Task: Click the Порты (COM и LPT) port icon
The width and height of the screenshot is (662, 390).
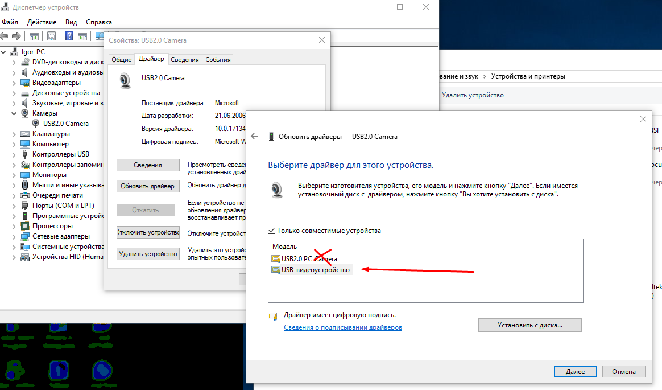Action: point(25,206)
